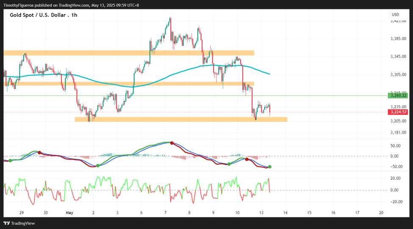The width and height of the screenshot is (413, 229).
Task: Click the green MACD crossover dot at far right
Action: [x=270, y=167]
